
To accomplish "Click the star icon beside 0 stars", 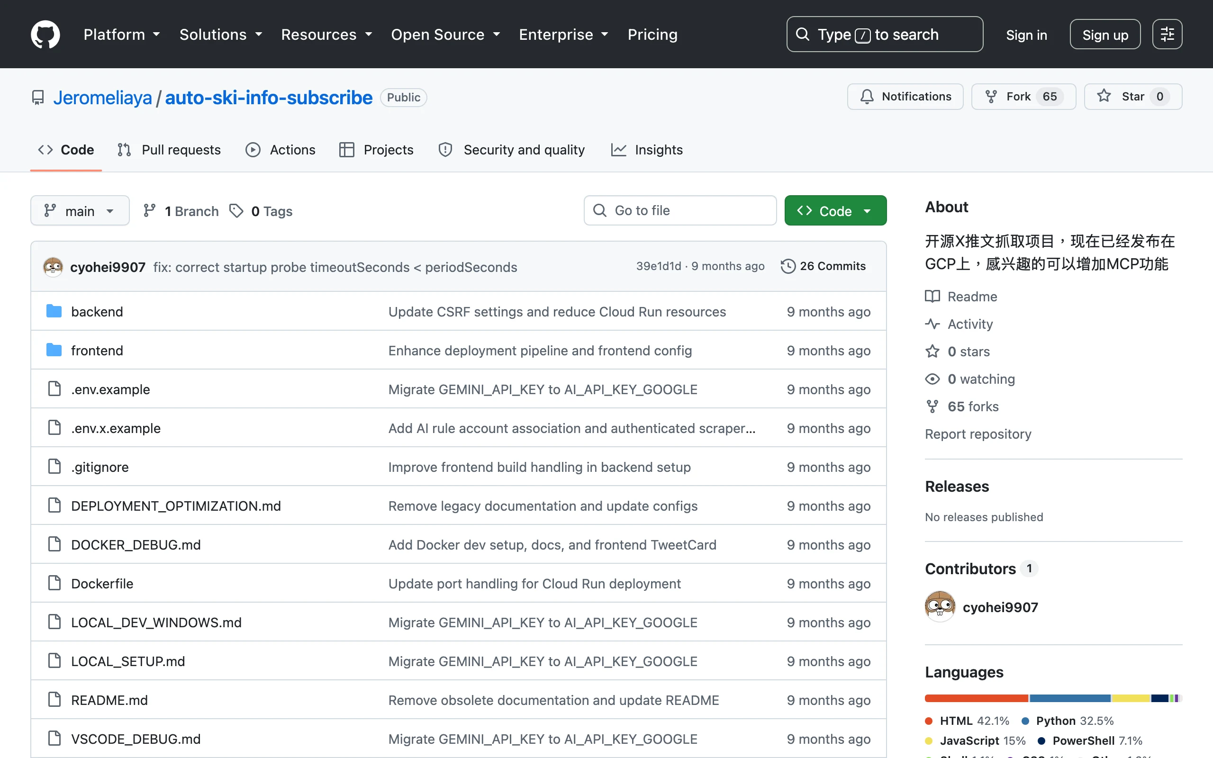I will (932, 352).
